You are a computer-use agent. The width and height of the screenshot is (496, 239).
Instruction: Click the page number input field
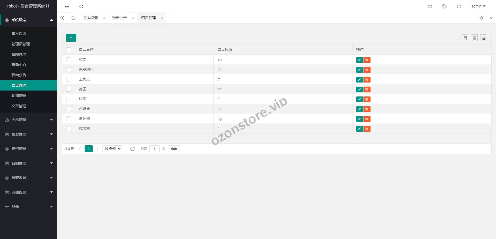154,149
